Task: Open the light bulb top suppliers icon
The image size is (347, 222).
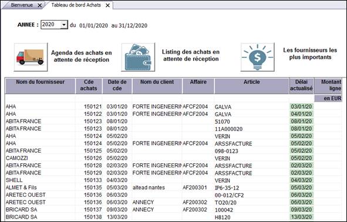Action: point(258,57)
